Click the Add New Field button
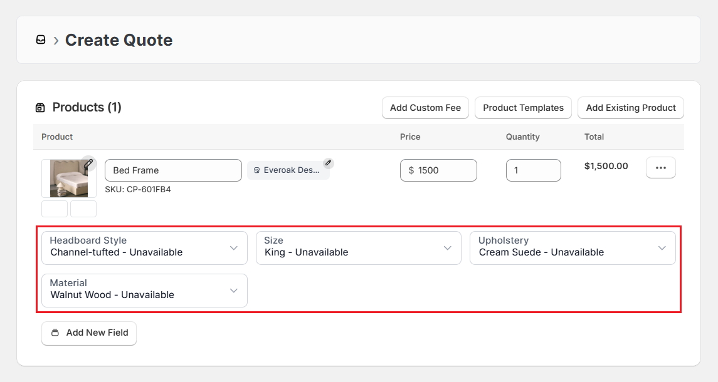 [x=89, y=333]
